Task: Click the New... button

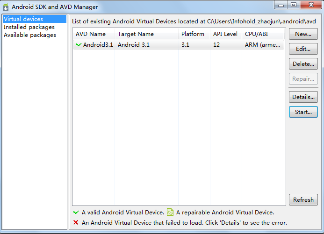Action: pos(303,34)
